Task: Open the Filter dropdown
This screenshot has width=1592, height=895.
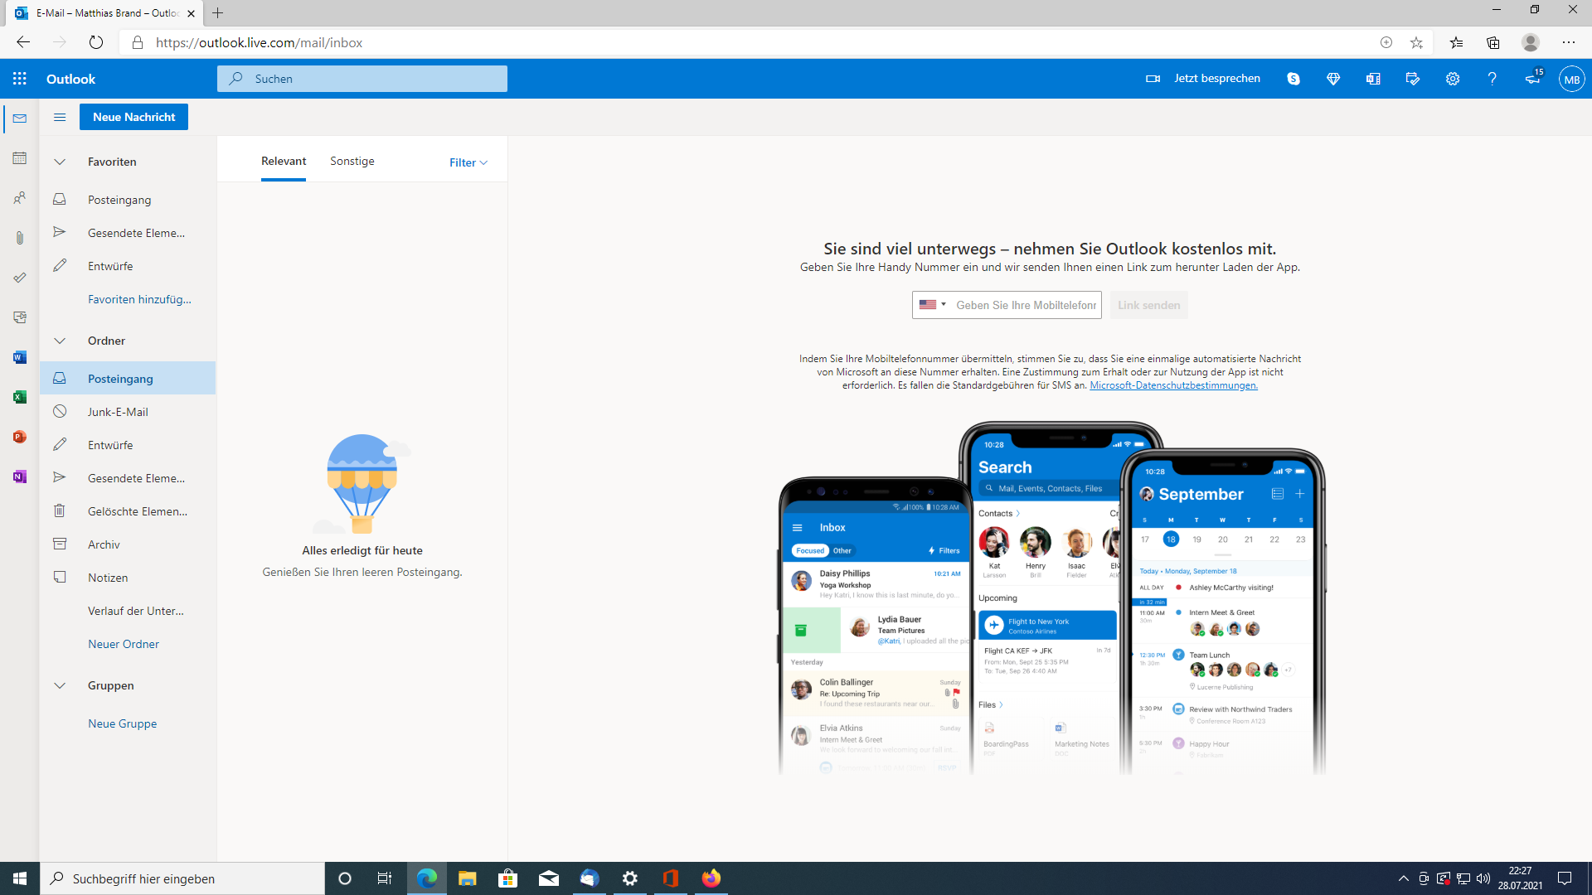Action: click(x=468, y=162)
